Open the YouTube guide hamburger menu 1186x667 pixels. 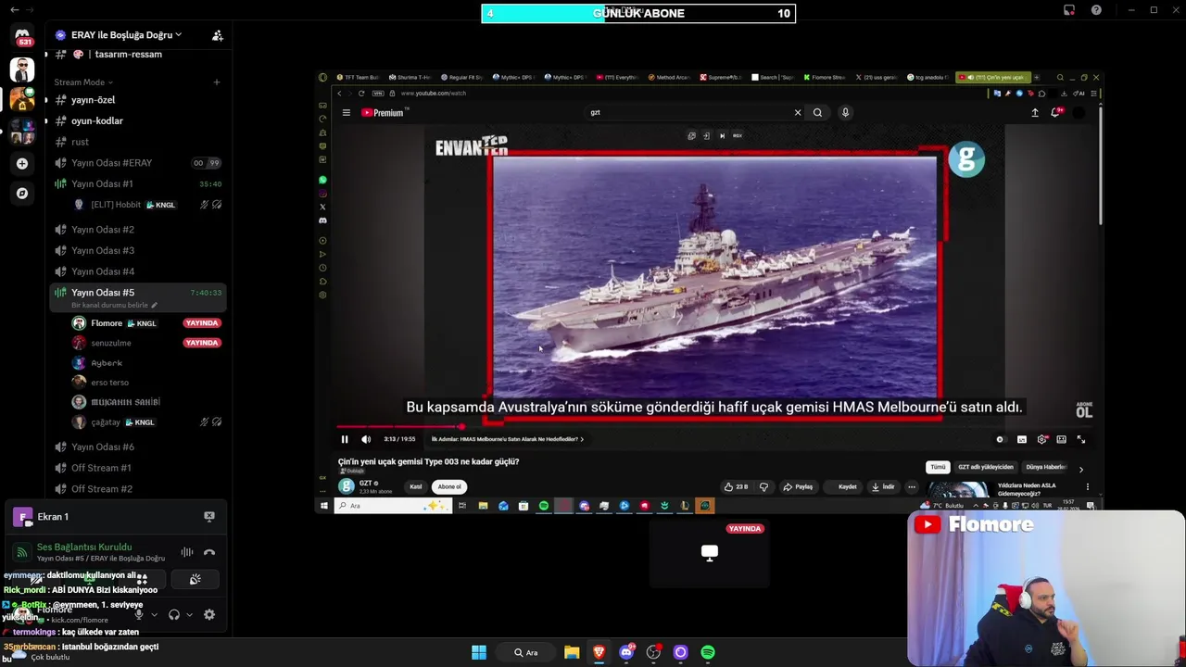(x=347, y=113)
